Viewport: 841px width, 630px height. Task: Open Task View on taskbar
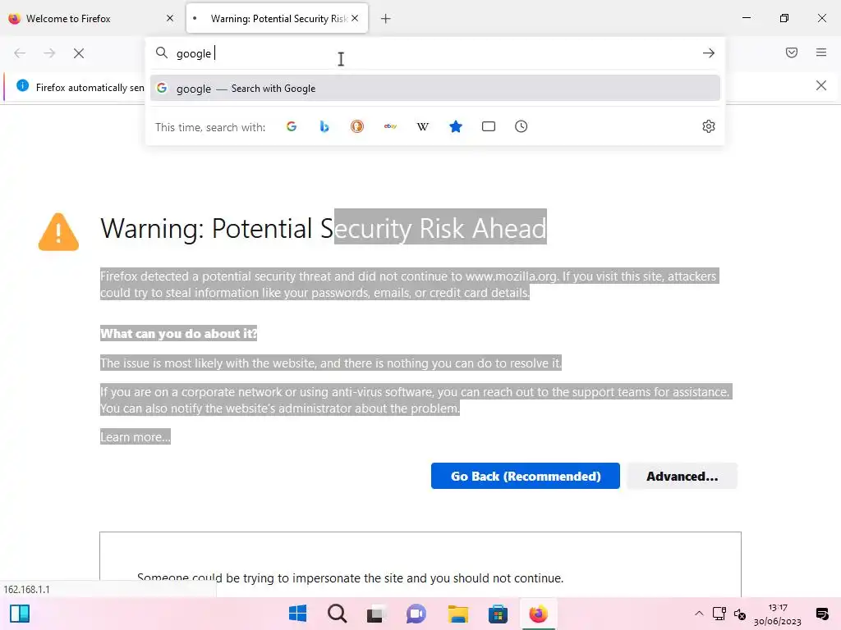click(376, 614)
